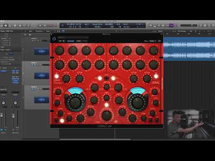Click the Editors scissors toolbar icon
Viewport: 215px width, 161px height.
tap(24, 25)
